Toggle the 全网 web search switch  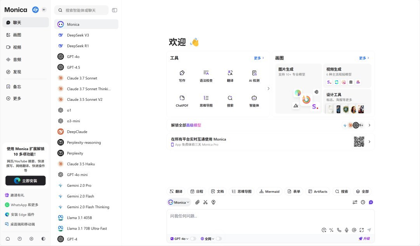[219, 239]
